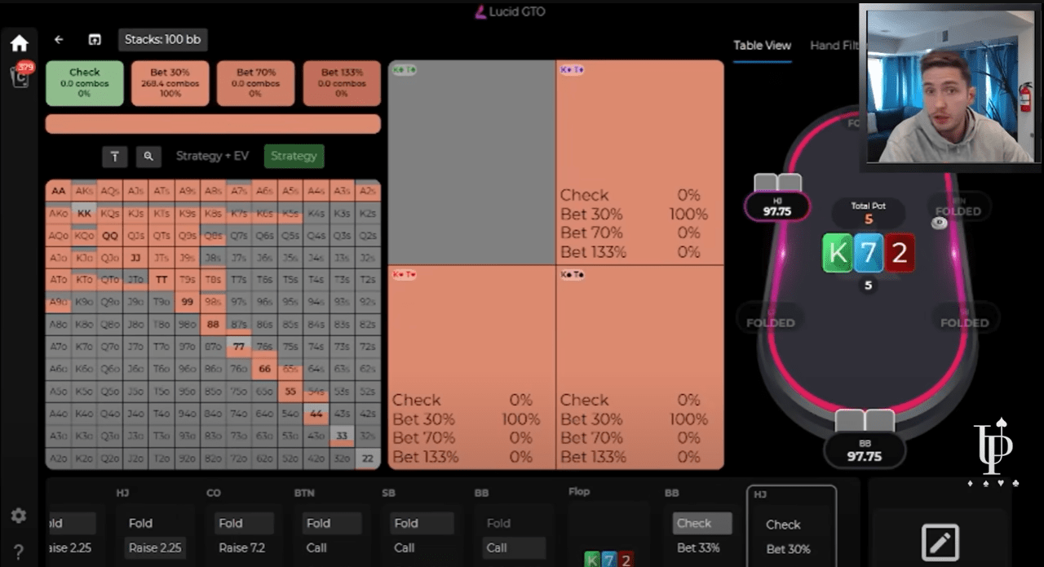Click the export window icon beside Stacks
The width and height of the screenshot is (1044, 567).
click(95, 40)
